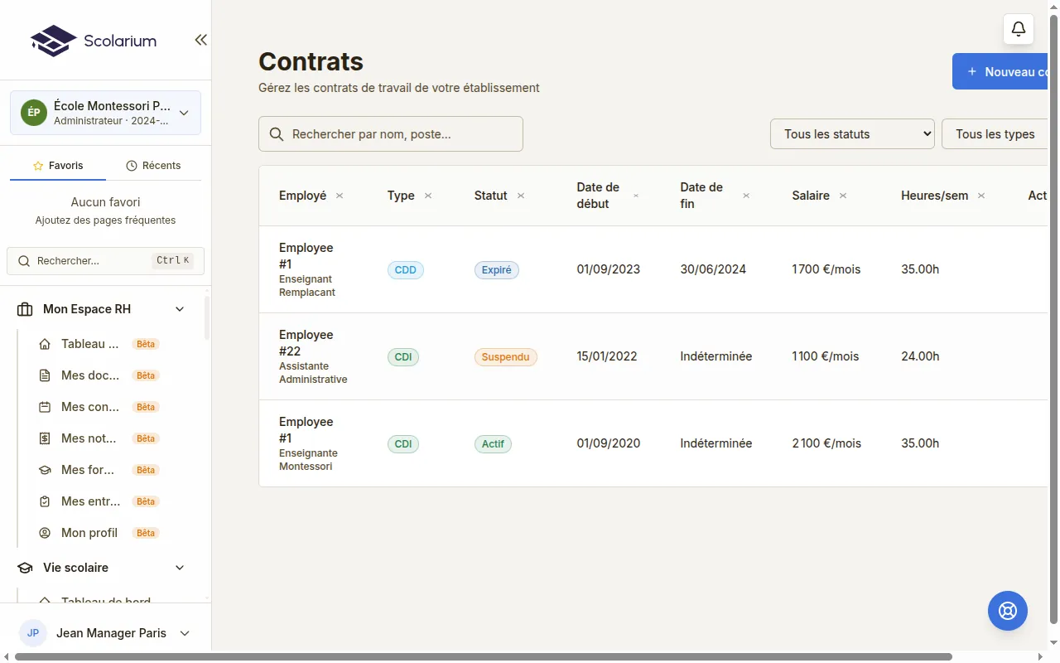This screenshot has width=1060, height=663.
Task: Click the document icon beside Mes doc...
Action: coord(45,375)
